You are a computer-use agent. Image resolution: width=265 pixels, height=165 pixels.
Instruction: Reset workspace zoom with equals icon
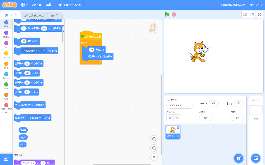(154, 157)
